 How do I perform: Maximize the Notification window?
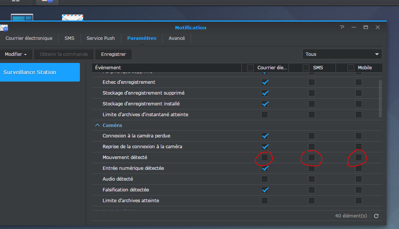366,28
